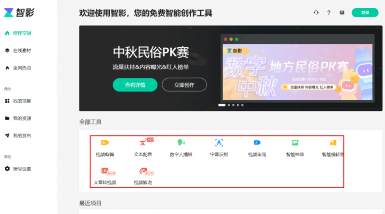Screen dimensions: 385x214
Task: Navigate to 我的项目 in the sidebar
Action: click(22, 101)
